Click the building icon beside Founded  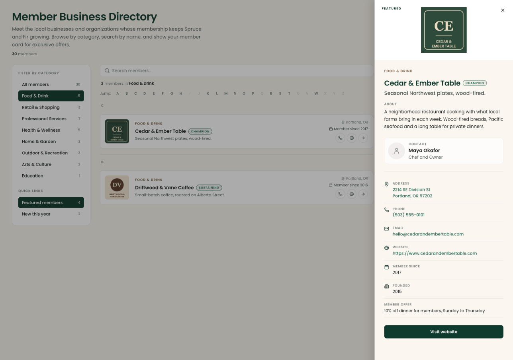click(x=386, y=286)
